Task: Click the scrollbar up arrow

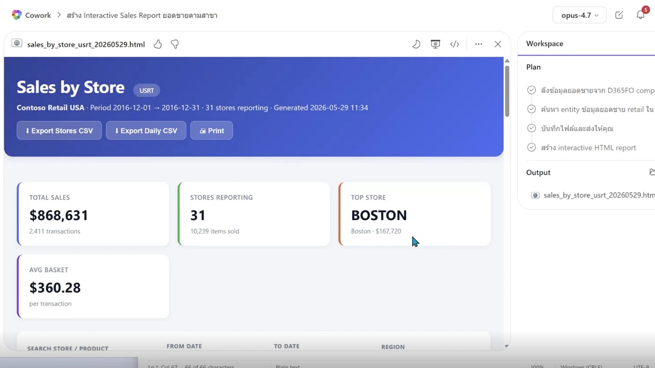Action: [507, 61]
